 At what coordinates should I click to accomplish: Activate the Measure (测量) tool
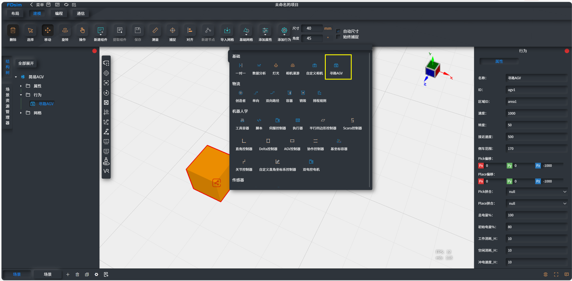pos(155,31)
